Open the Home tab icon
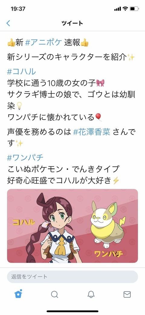The width and height of the screenshot is (145, 315). (x=18, y=294)
